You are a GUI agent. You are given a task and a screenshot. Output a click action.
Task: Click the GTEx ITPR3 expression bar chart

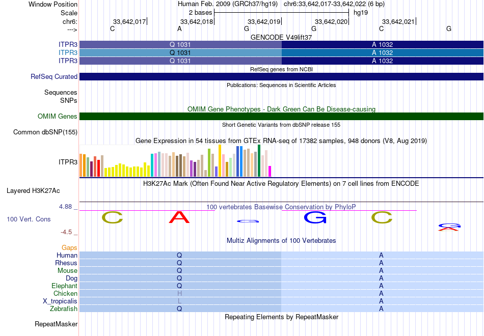175,161
